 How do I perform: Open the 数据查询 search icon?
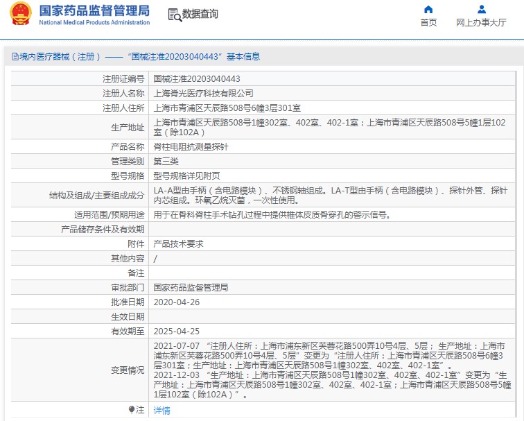tap(175, 15)
